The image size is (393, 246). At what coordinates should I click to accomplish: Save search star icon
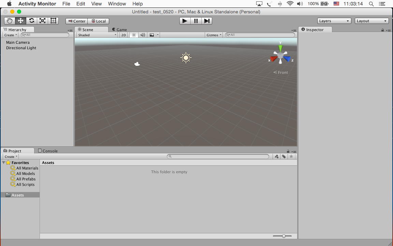(x=291, y=156)
